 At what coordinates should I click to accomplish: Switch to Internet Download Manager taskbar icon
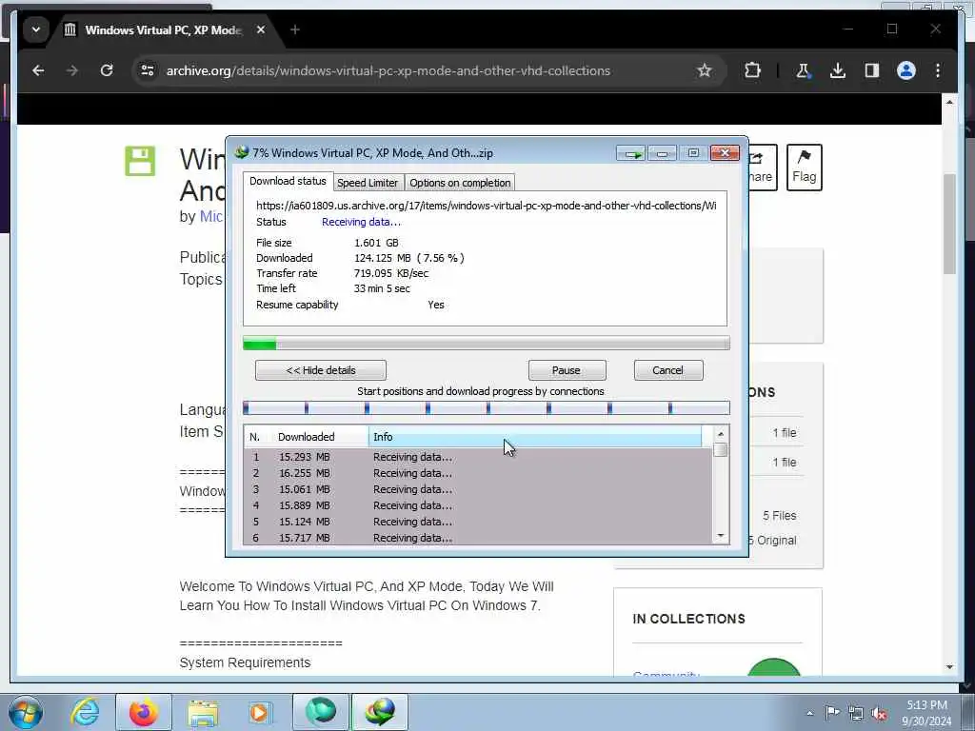(380, 712)
